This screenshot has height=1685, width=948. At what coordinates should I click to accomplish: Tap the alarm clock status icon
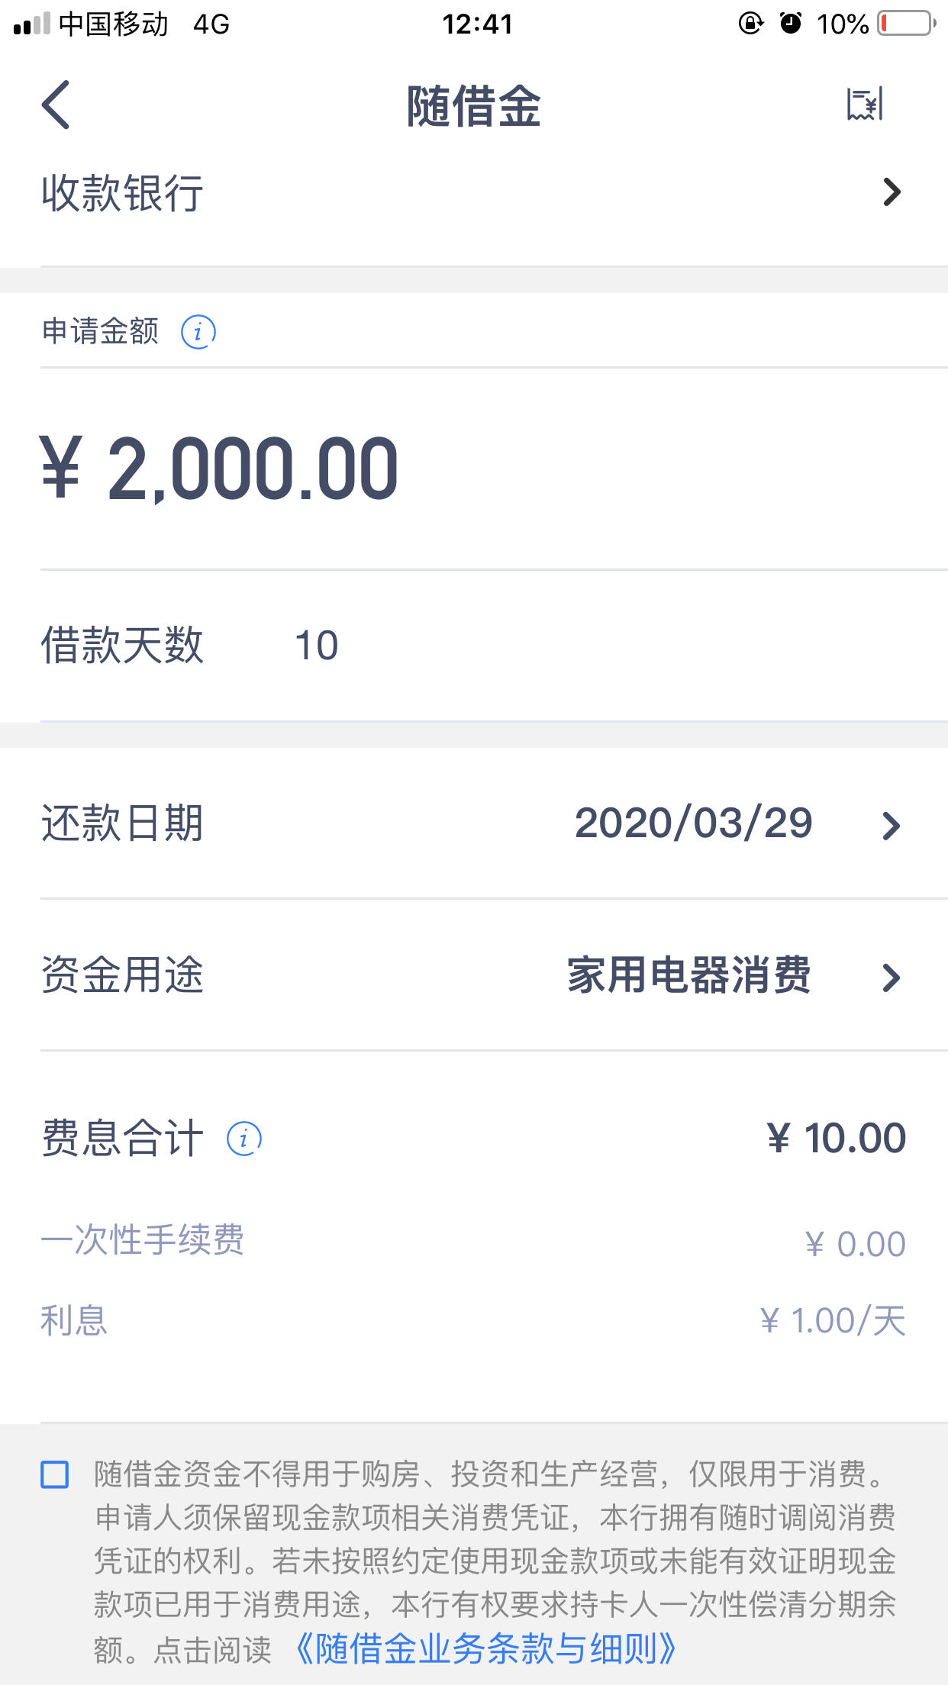[791, 24]
